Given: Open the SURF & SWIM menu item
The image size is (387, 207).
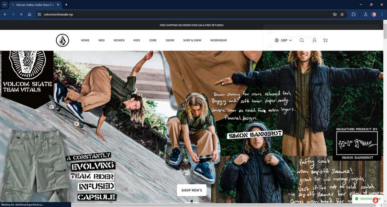Looking at the screenshot, I should 192,40.
